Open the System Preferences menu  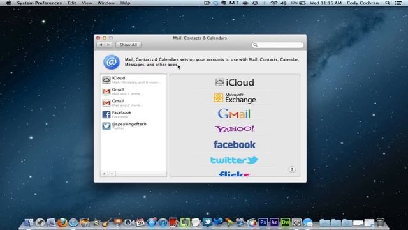40,3
